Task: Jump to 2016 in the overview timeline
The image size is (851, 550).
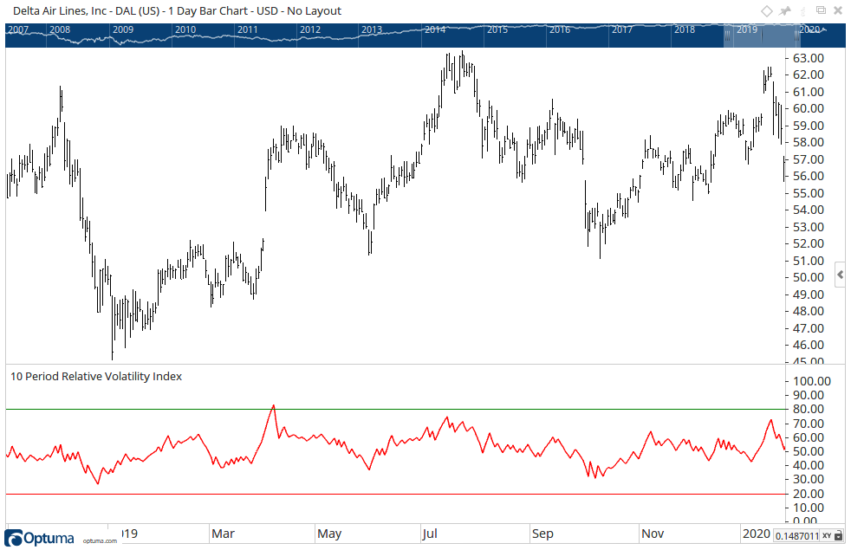Action: [560, 29]
